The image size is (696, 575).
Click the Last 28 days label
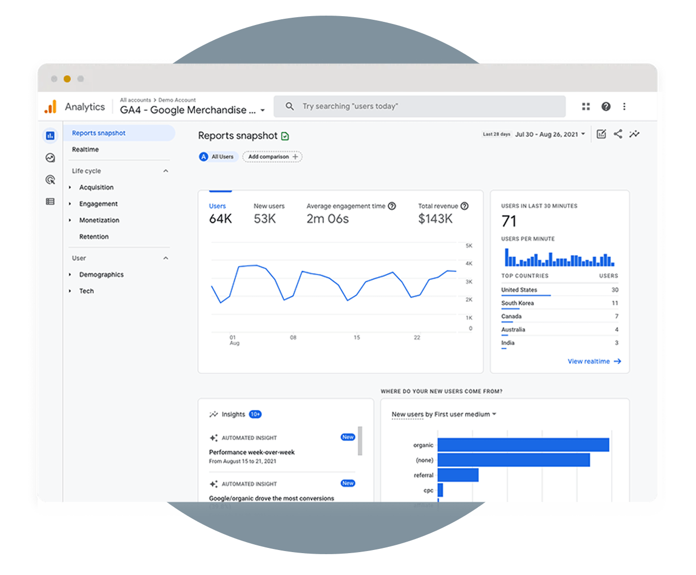tap(496, 134)
